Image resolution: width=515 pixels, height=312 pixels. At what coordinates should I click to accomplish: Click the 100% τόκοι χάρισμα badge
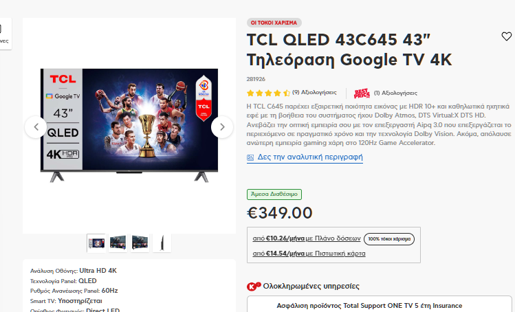click(389, 238)
